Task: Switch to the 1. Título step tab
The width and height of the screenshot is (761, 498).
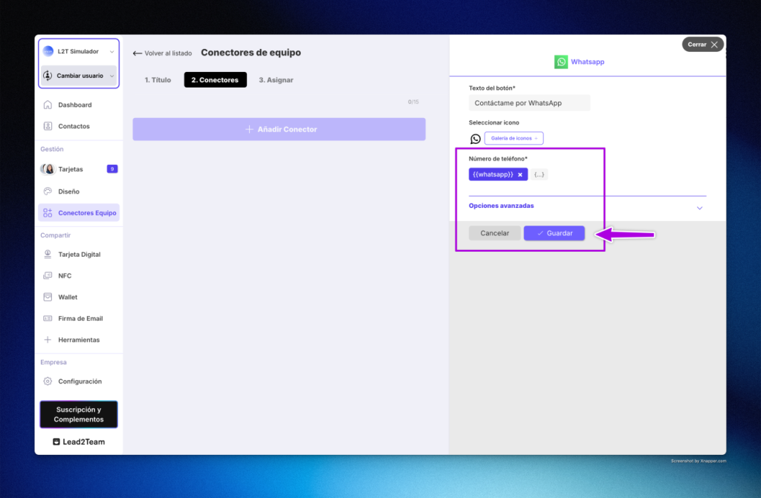Action: 158,80
